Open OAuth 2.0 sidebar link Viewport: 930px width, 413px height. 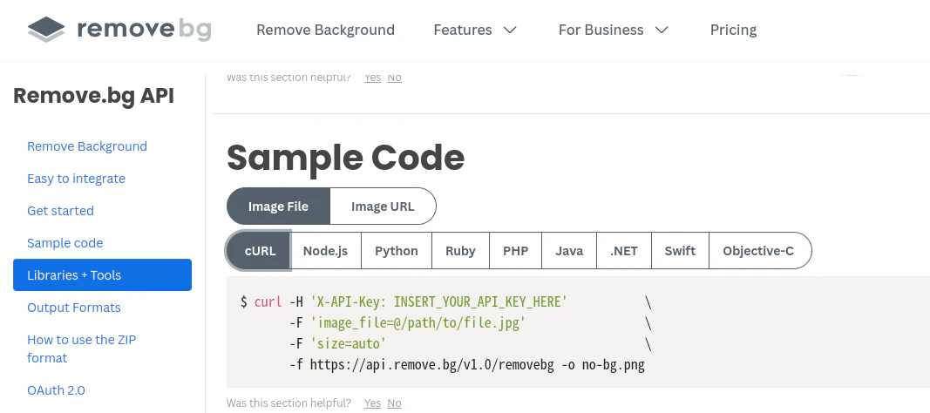point(56,390)
